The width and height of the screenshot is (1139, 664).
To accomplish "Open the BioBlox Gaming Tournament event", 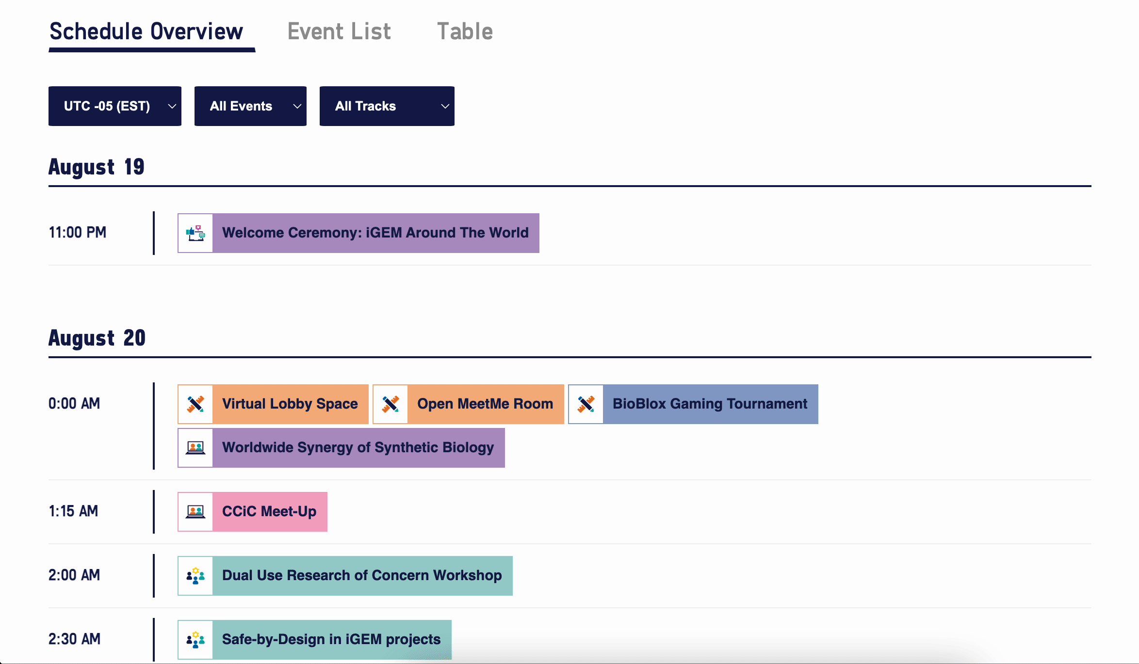I will pos(710,404).
